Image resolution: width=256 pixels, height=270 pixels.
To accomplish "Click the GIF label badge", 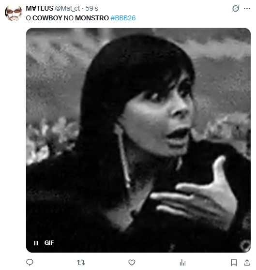I will (49, 243).
